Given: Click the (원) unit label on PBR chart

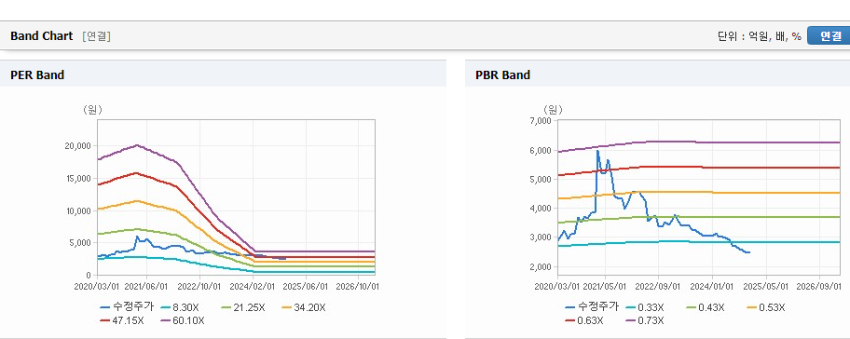Looking at the screenshot, I should [553, 110].
